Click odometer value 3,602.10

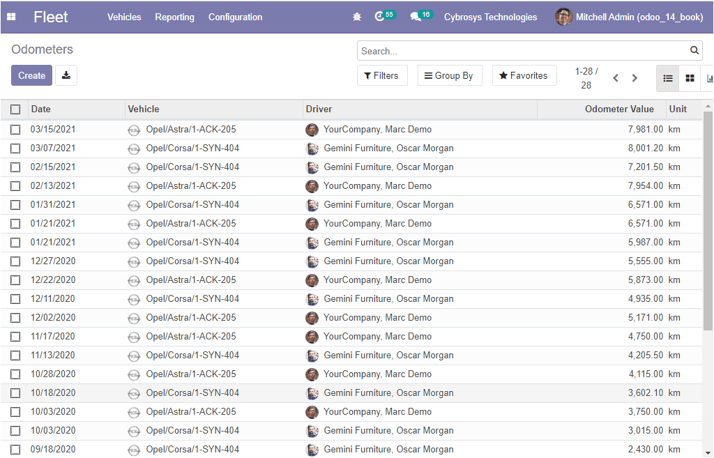tap(645, 393)
